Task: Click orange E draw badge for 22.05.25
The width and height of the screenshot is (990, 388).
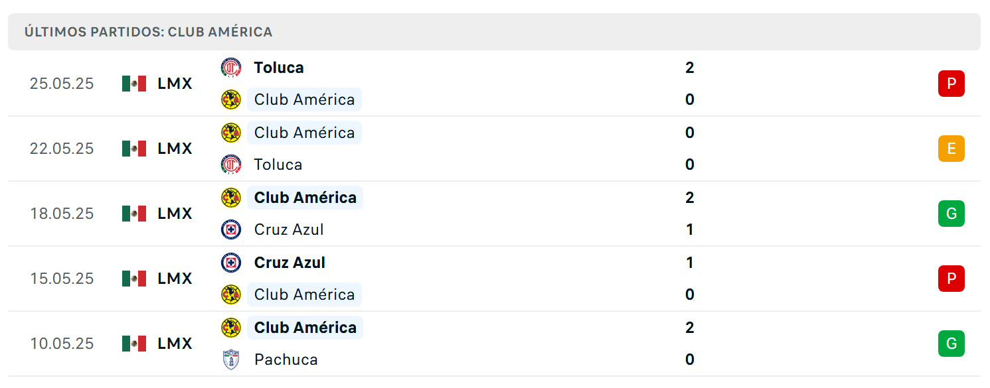Action: tap(951, 149)
